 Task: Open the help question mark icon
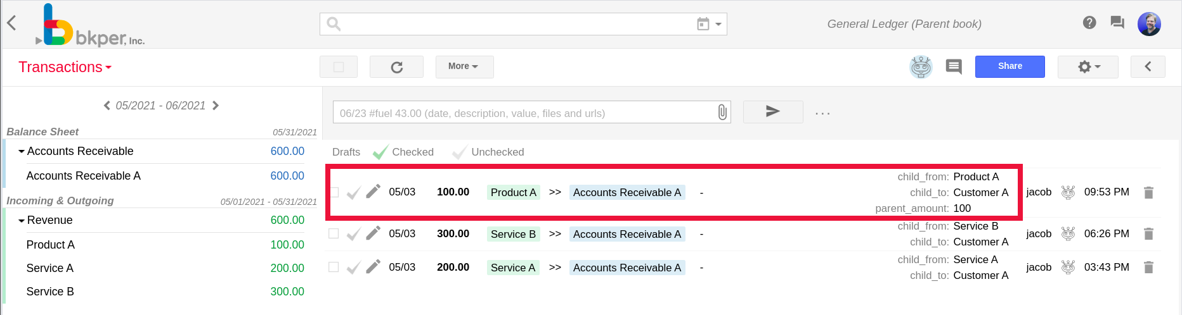pyautogui.click(x=1089, y=23)
